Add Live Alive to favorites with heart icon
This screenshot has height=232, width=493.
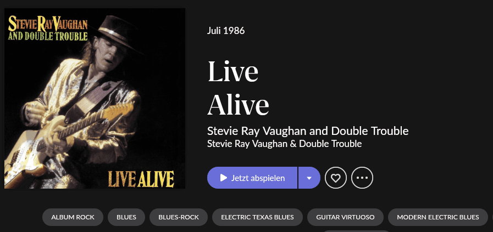335,178
